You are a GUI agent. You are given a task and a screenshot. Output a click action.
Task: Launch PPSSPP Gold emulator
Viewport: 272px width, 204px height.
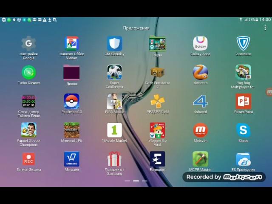coord(157,101)
